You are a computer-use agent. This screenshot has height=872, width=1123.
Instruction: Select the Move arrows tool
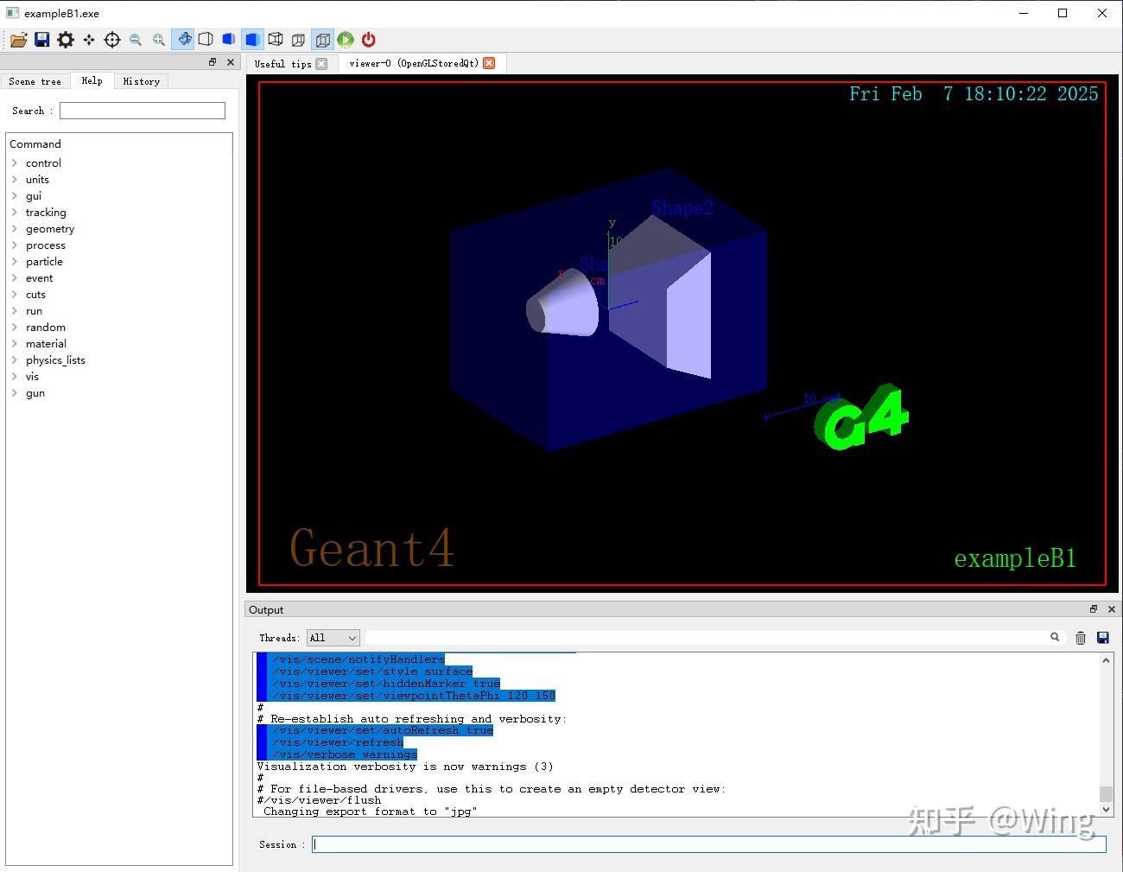tap(89, 40)
